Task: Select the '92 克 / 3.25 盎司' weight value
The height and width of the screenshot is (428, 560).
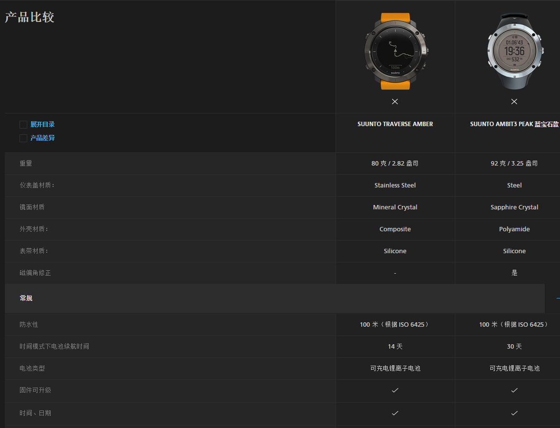Action: [x=514, y=163]
